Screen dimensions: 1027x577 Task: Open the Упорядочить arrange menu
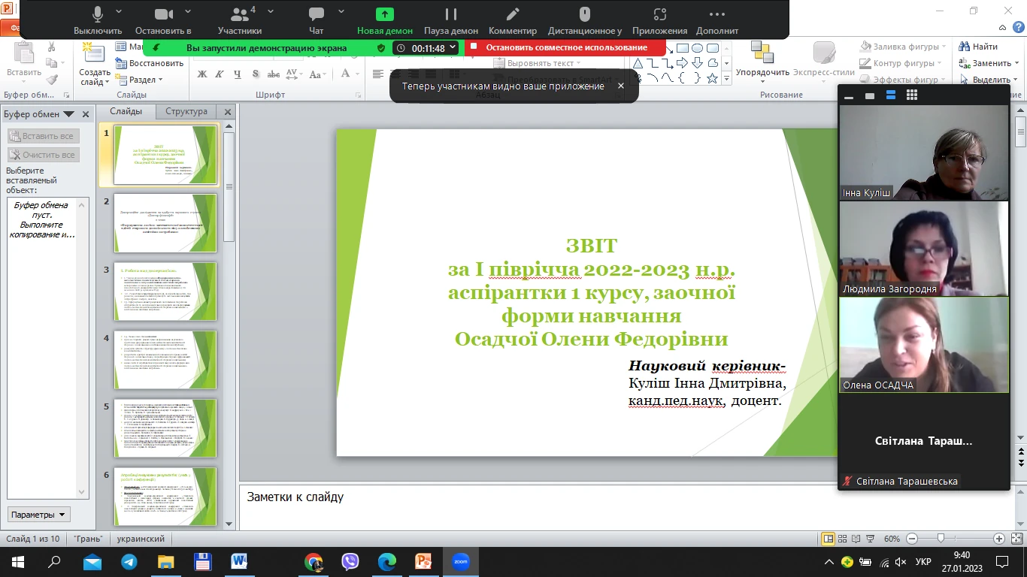(762, 62)
